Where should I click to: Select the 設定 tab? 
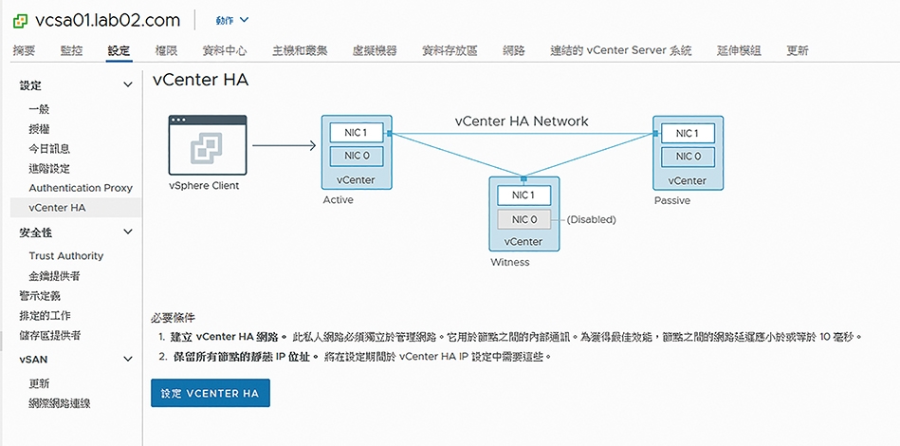pyautogui.click(x=119, y=50)
